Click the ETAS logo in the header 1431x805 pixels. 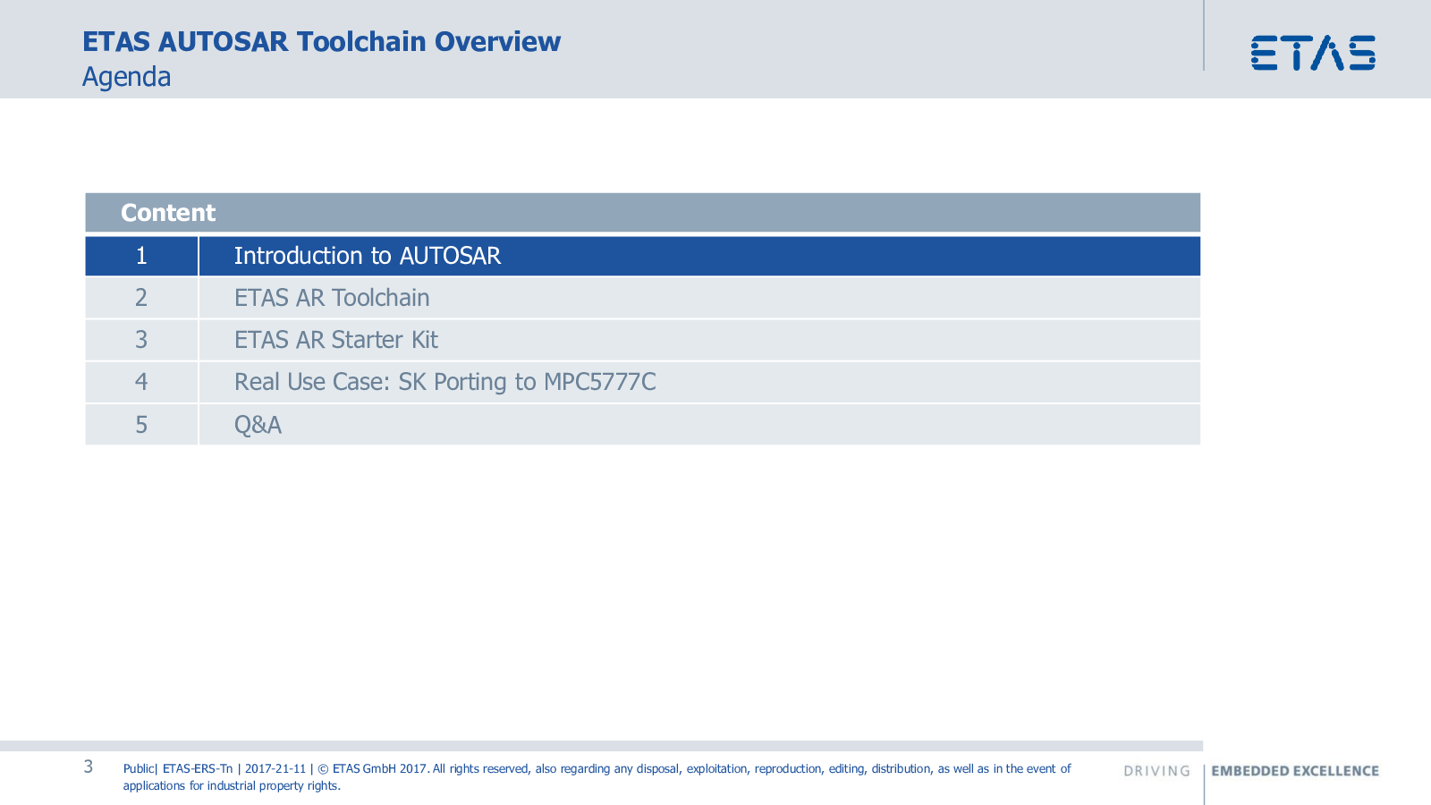(x=1312, y=53)
